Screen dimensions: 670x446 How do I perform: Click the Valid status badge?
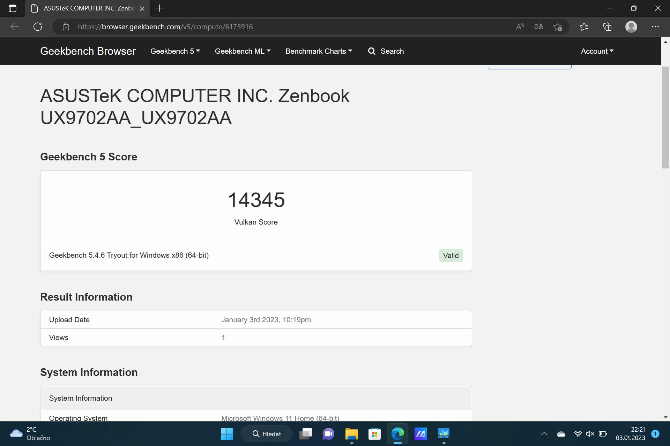pos(451,256)
